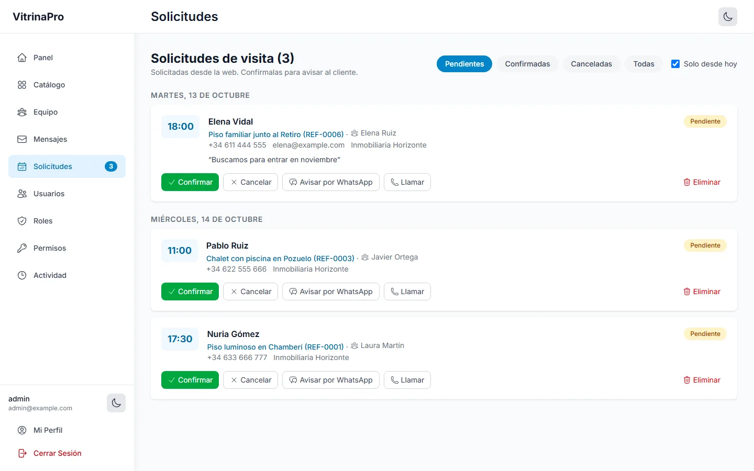
Task: Click the Mensajes envelope icon
Action: click(22, 139)
